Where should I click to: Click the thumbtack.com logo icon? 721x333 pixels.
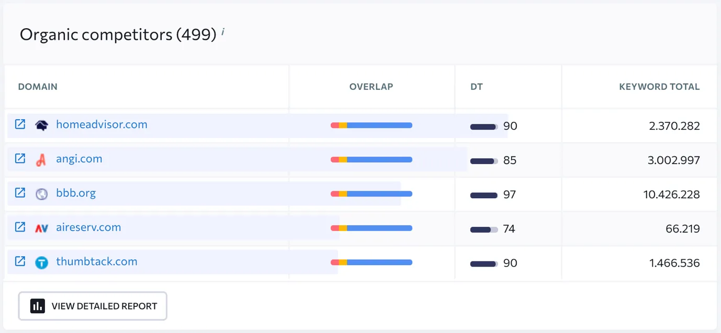pyautogui.click(x=41, y=262)
